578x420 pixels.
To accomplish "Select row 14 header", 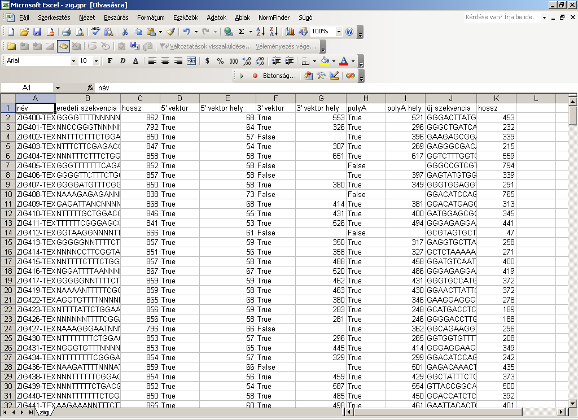I will (x=8, y=233).
